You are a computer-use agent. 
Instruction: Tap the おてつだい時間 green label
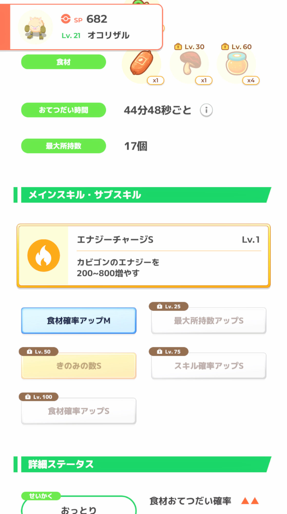coord(63,110)
